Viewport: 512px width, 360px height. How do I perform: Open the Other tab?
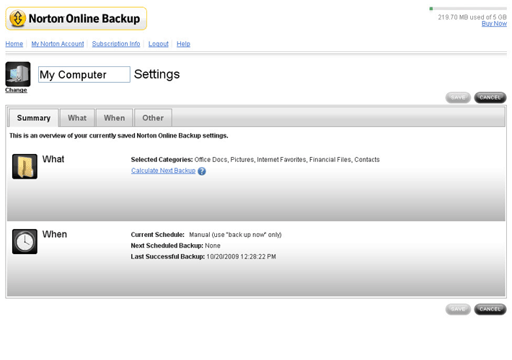click(x=153, y=118)
